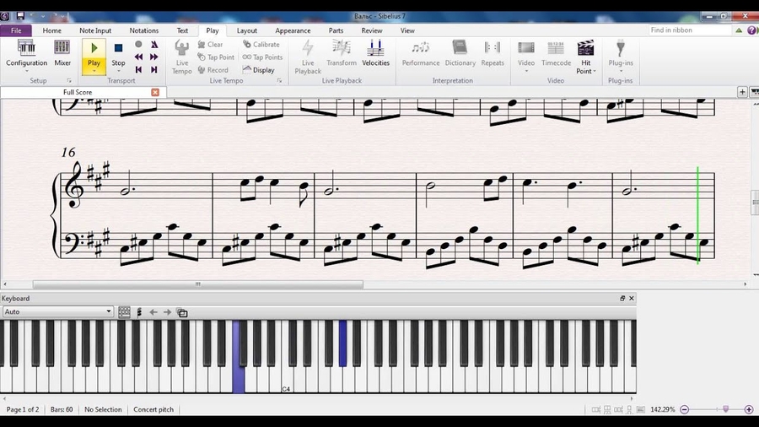Image resolution: width=759 pixels, height=427 pixels.
Task: Switch to the Note Input ribbon tab
Action: pos(95,30)
